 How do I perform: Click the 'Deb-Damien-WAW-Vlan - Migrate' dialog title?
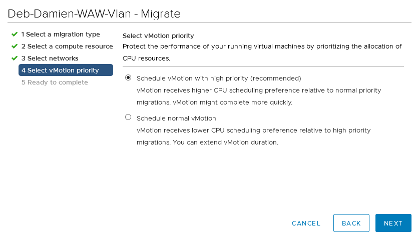click(94, 14)
